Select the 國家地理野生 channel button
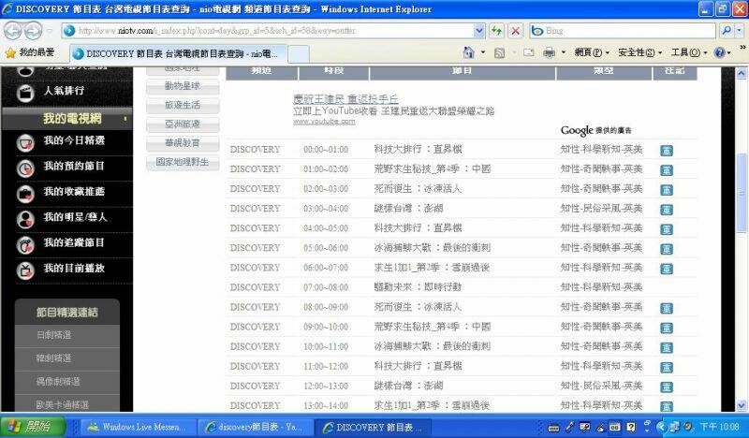Viewport: 749px width, 438px height. coord(183,162)
